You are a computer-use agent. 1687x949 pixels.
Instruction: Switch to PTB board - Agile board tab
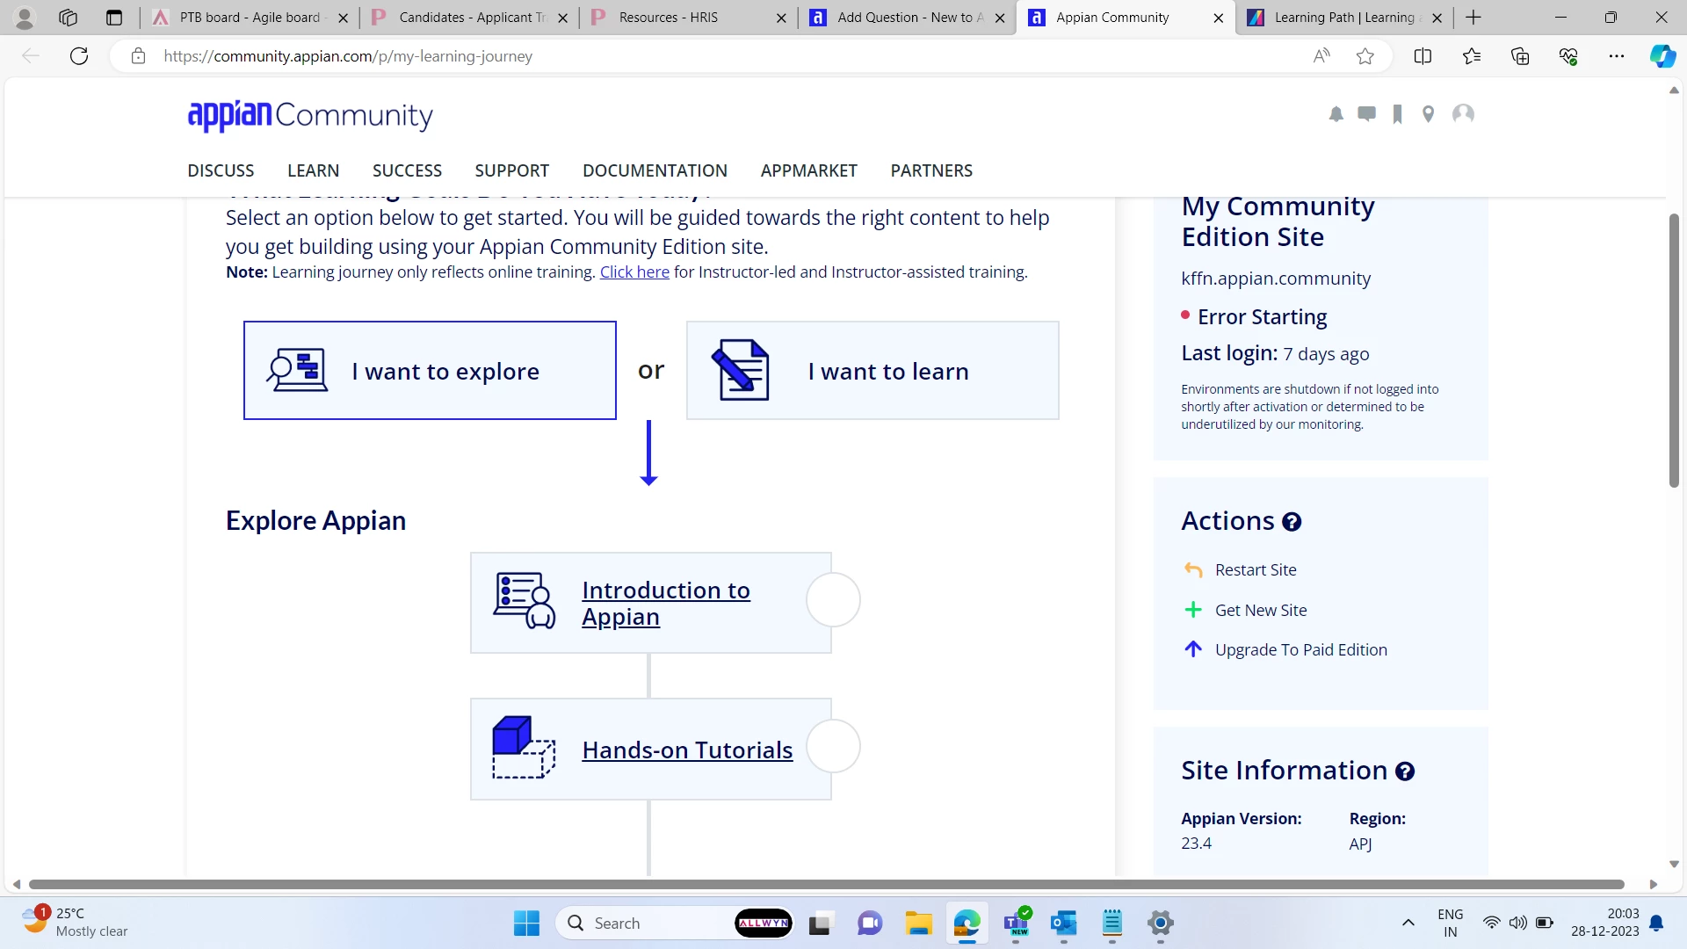[250, 18]
